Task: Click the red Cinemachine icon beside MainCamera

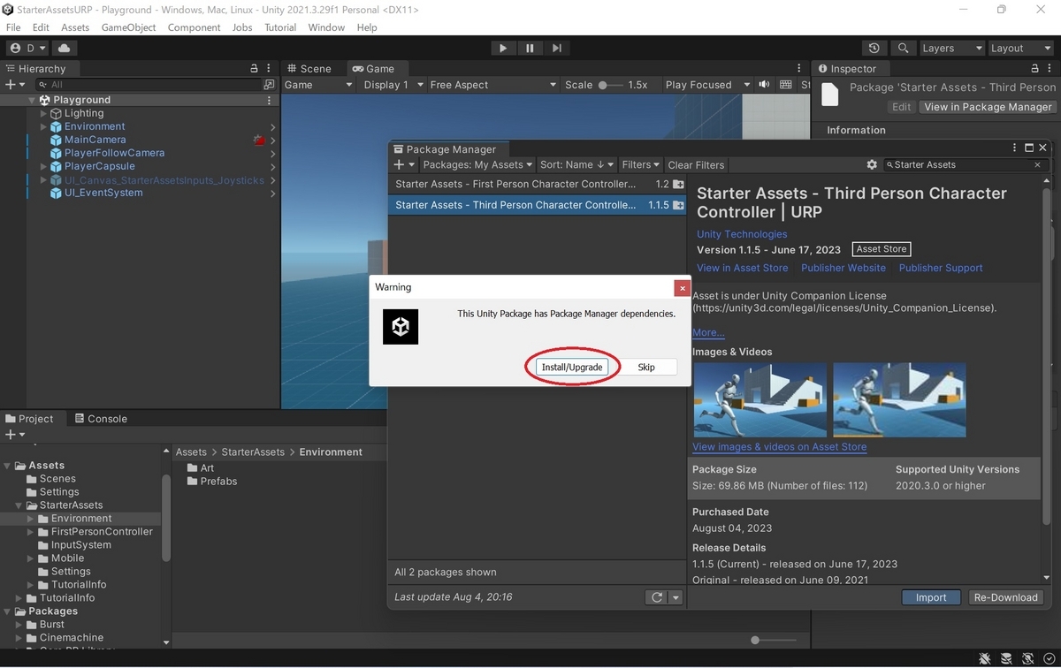Action: tap(259, 140)
